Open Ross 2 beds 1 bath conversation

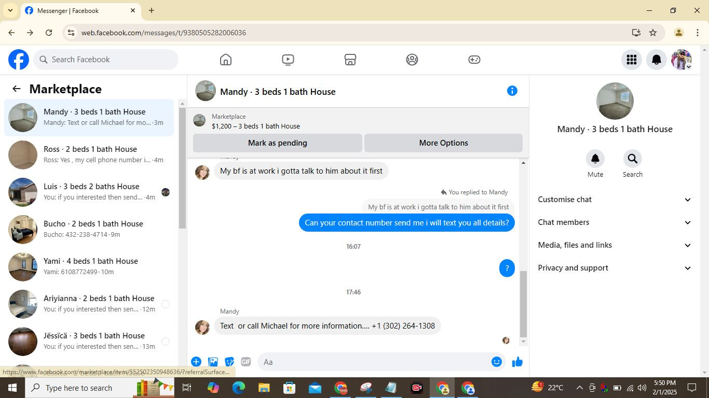pyautogui.click(x=89, y=155)
